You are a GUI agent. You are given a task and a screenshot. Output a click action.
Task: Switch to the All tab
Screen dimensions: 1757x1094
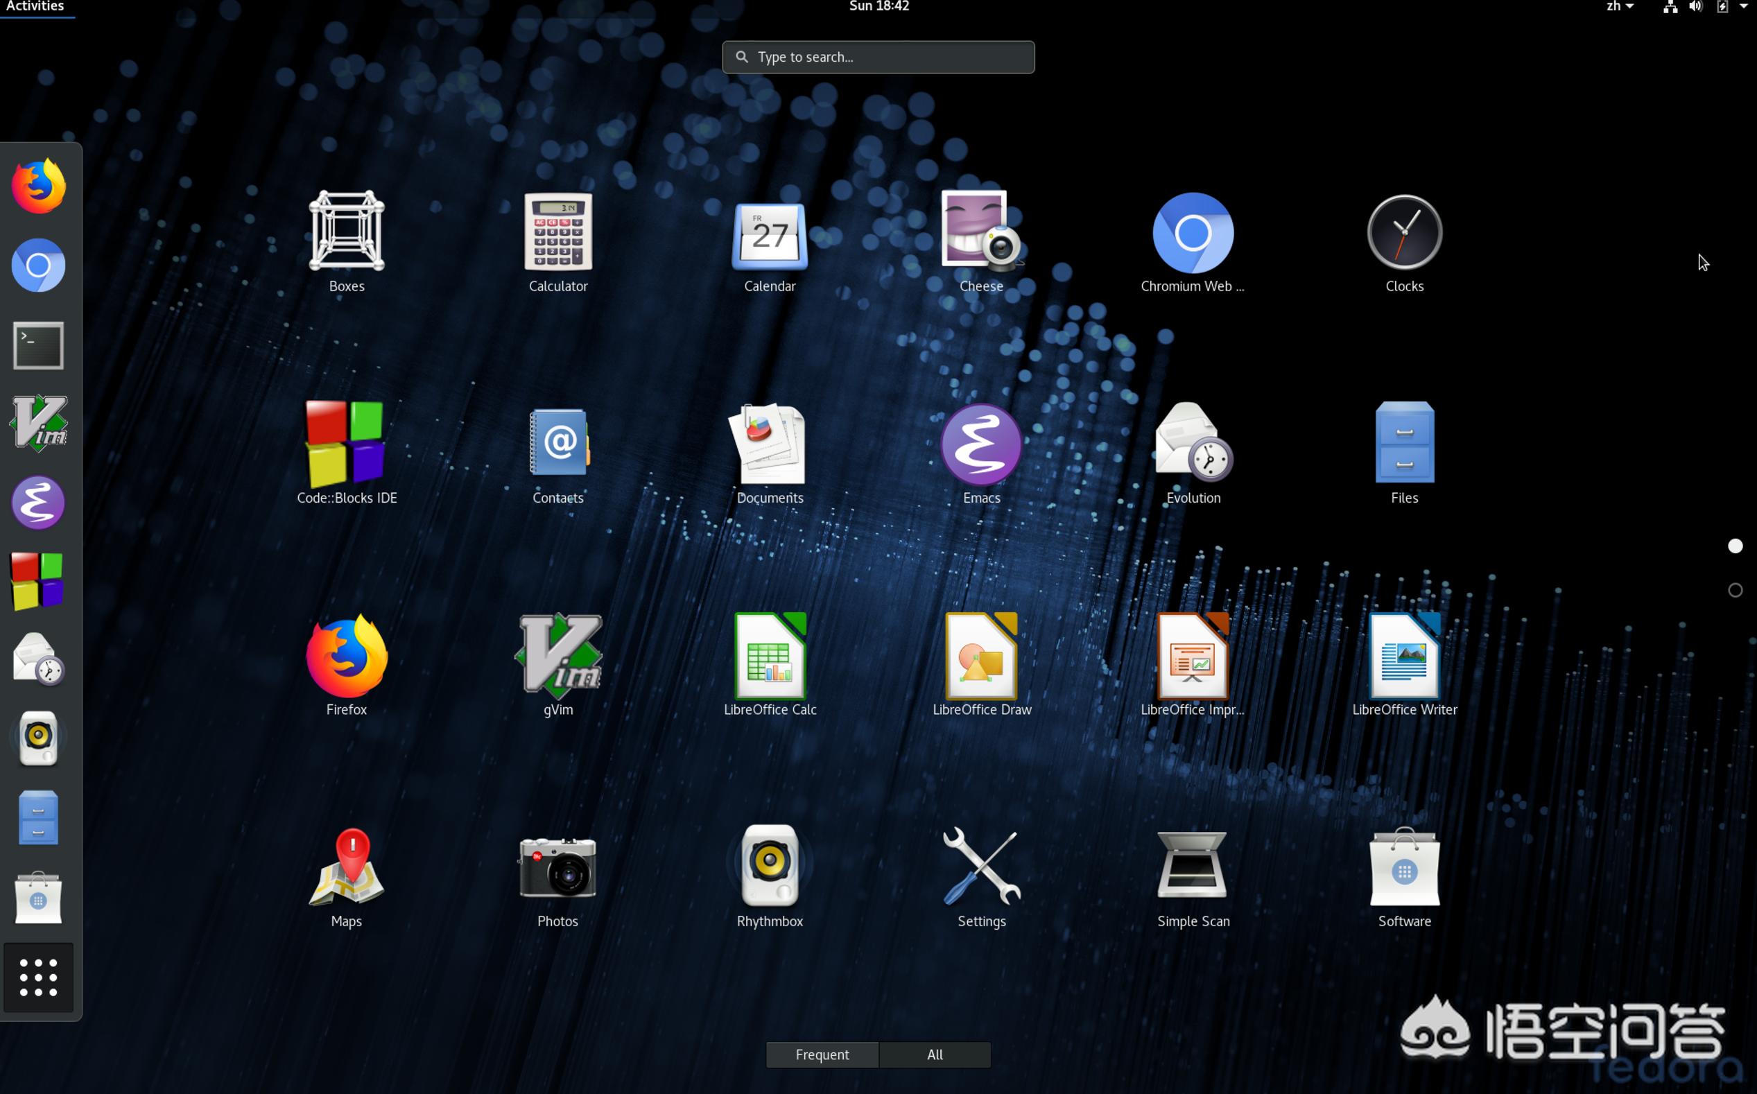pyautogui.click(x=935, y=1055)
